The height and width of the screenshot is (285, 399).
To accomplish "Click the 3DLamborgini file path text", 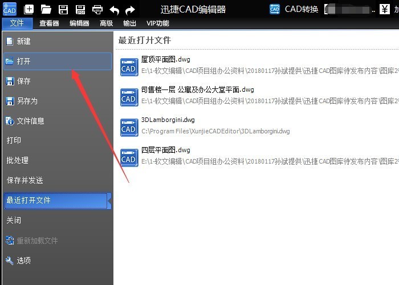I will click(x=215, y=131).
